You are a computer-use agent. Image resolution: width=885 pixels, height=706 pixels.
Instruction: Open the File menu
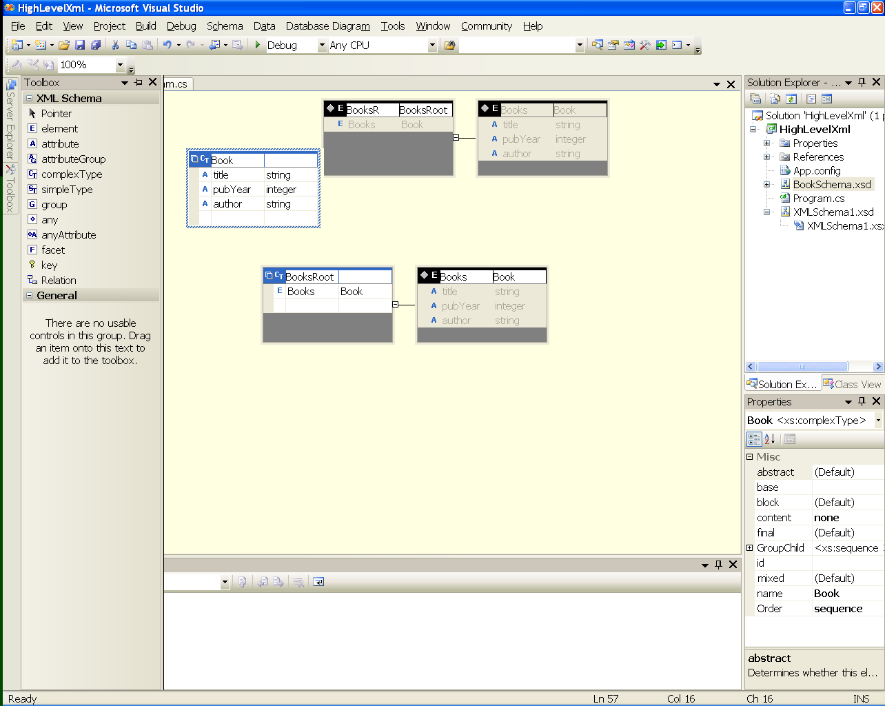(x=18, y=26)
